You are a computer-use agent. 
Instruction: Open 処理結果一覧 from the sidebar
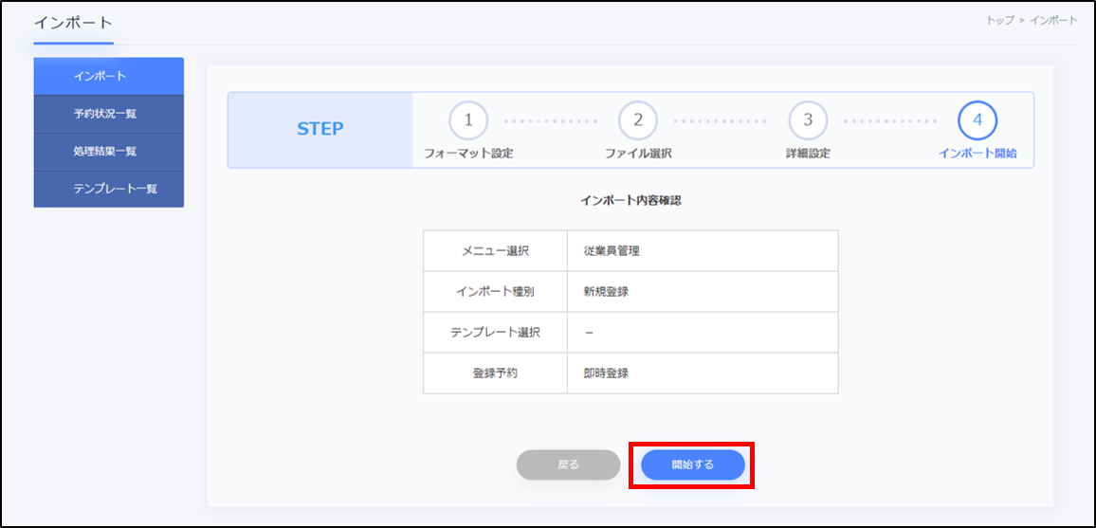click(108, 152)
